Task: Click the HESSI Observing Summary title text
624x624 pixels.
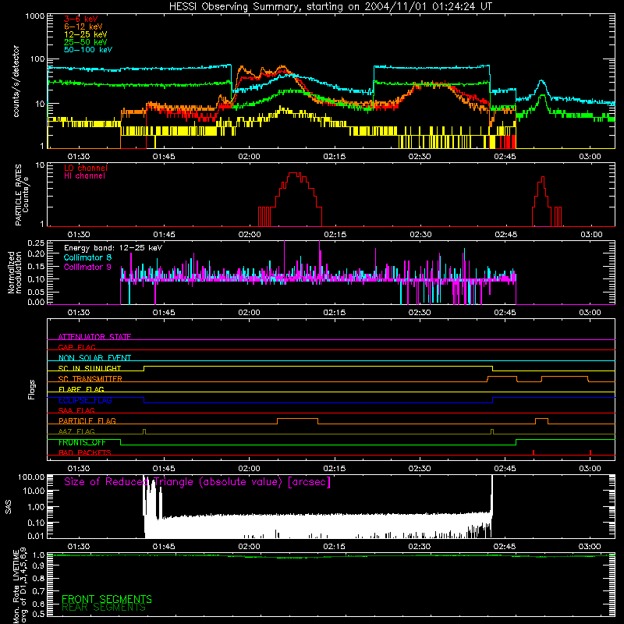Action: click(x=330, y=7)
